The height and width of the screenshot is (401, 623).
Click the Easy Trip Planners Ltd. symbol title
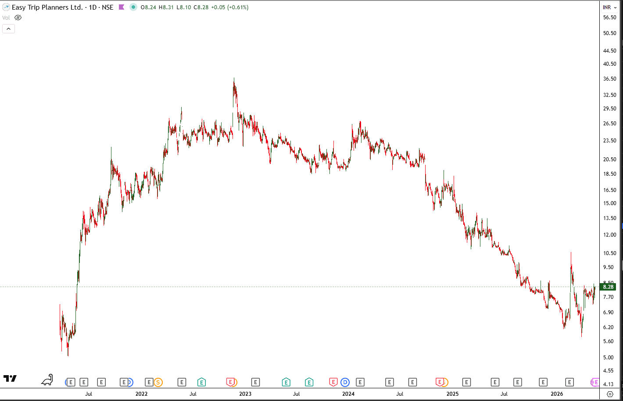47,7
